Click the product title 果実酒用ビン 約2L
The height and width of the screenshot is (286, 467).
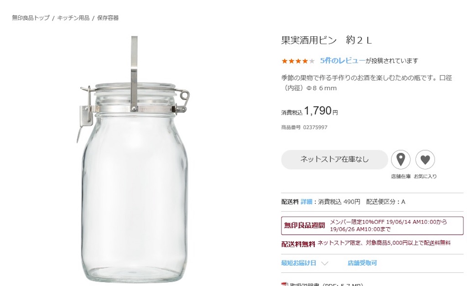point(327,40)
